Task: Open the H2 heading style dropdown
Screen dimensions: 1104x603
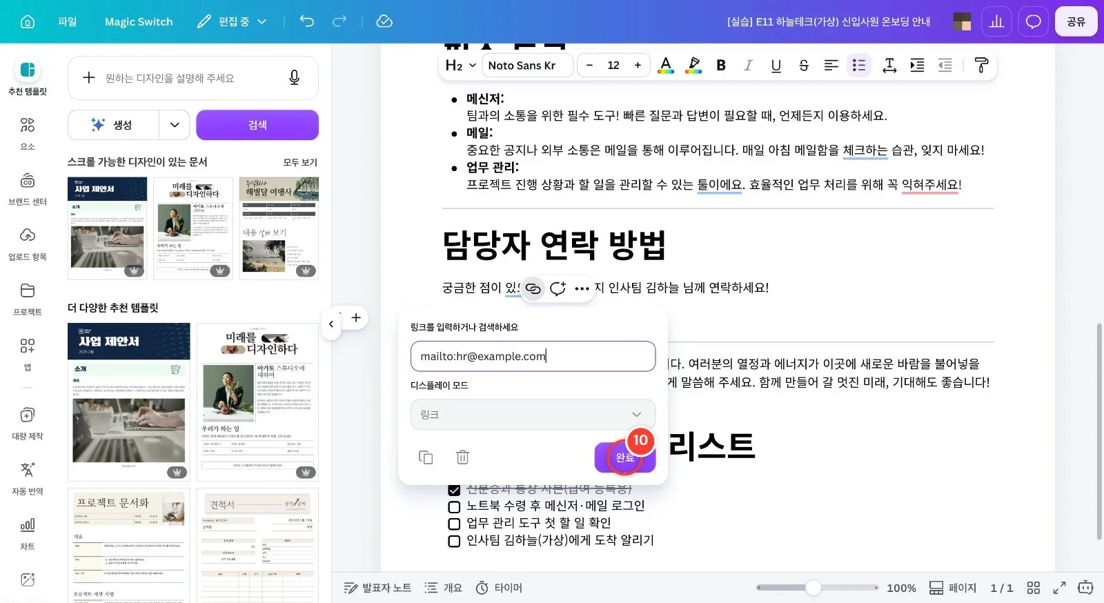Action: [460, 65]
